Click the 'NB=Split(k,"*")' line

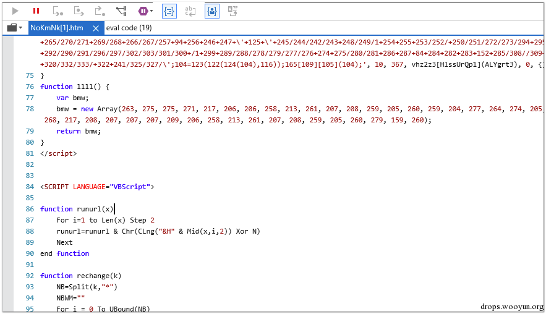click(87, 287)
